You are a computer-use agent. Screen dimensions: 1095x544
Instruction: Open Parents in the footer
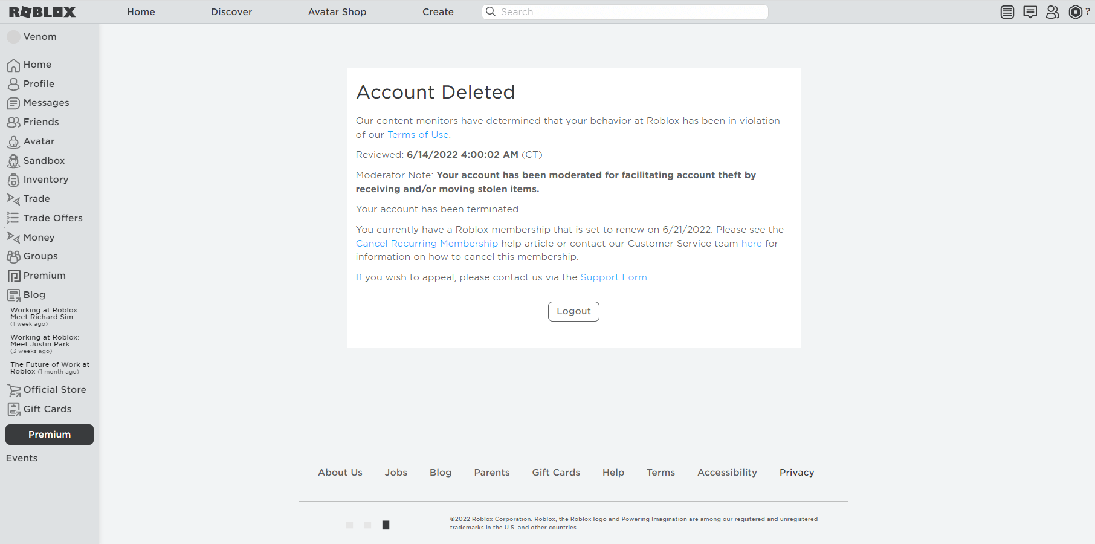pos(492,473)
